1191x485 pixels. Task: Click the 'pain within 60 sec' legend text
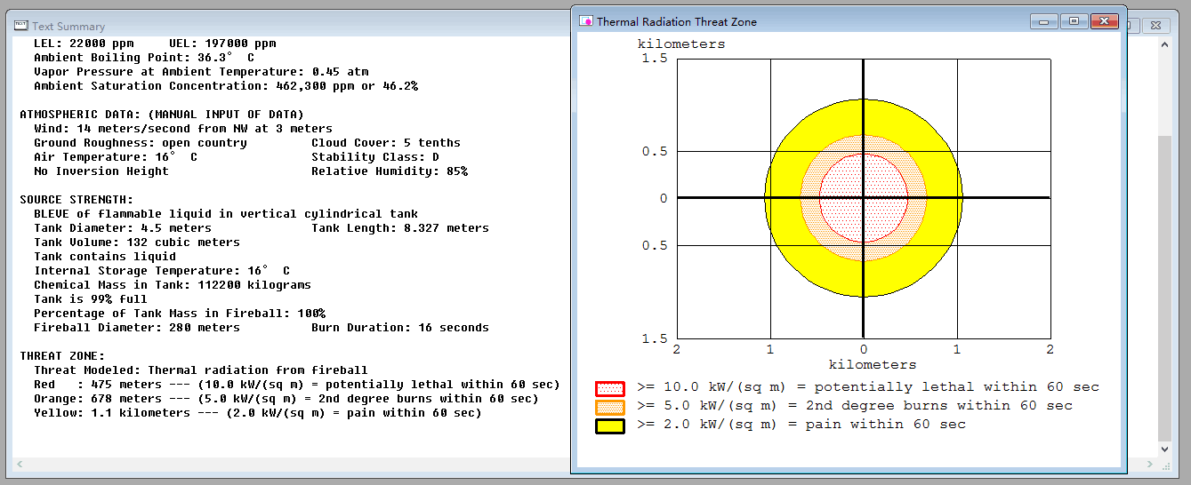886,425
